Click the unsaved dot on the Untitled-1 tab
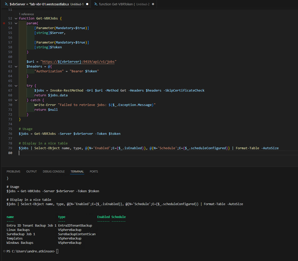298x261 pixels. click(87, 4)
